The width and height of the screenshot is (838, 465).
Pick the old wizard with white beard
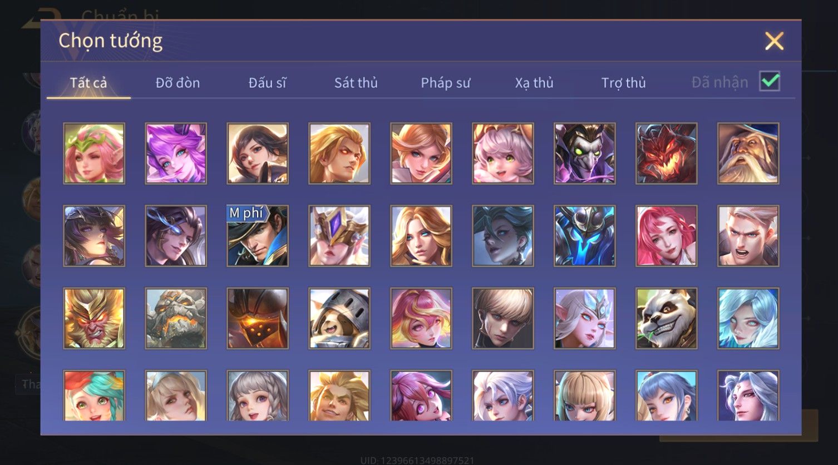pyautogui.click(x=748, y=154)
